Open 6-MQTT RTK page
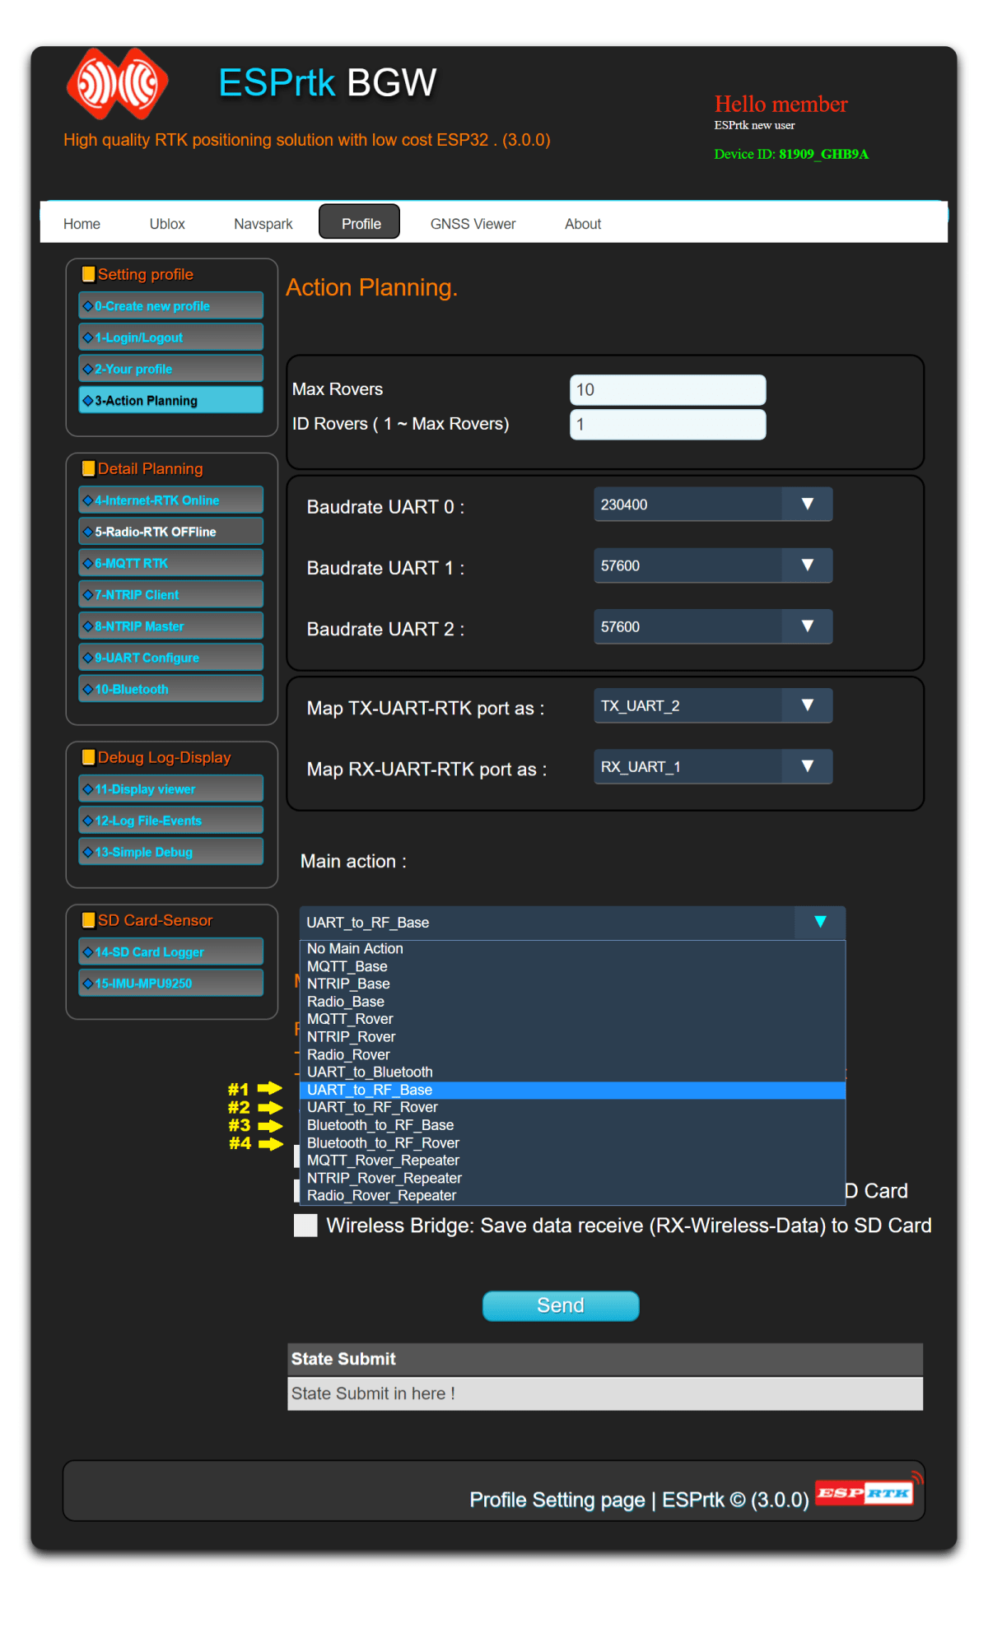This screenshot has height=1633, width=988. 171,563
